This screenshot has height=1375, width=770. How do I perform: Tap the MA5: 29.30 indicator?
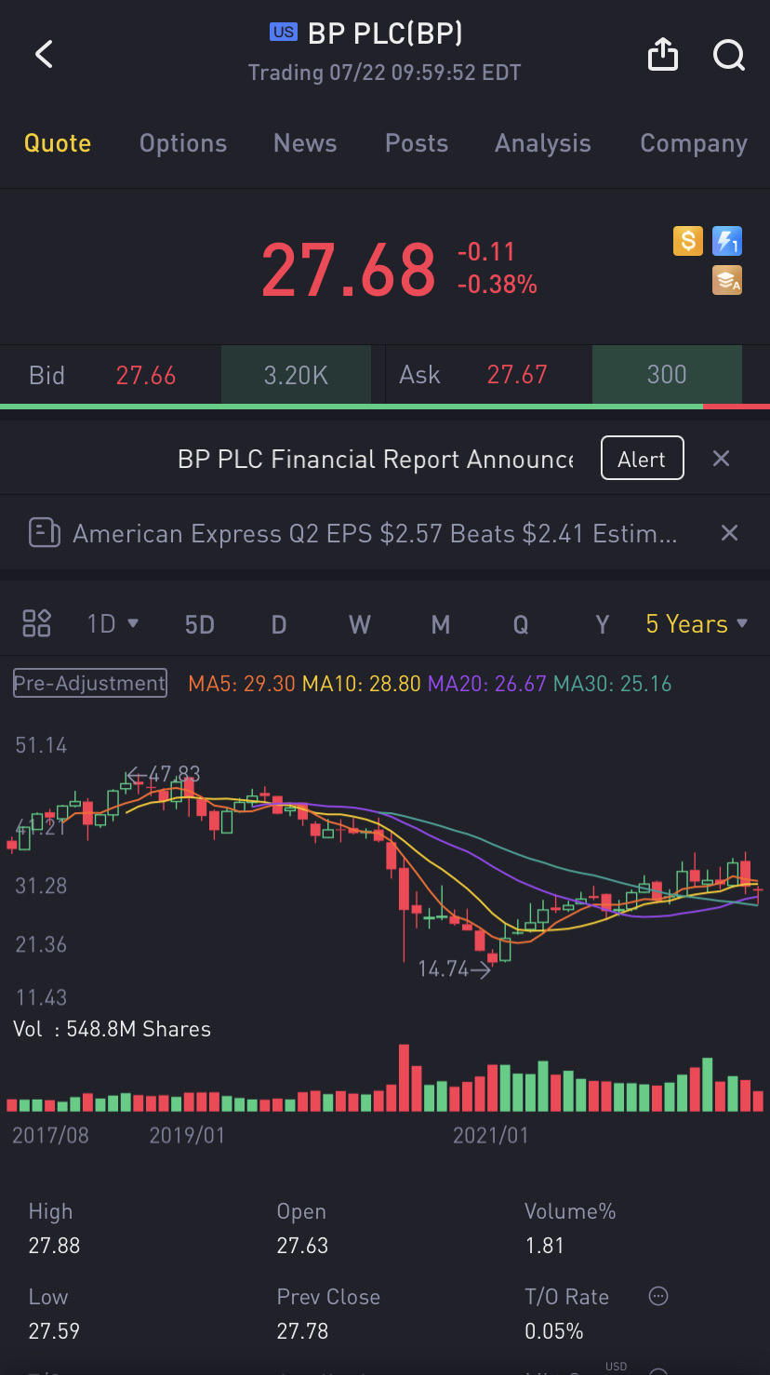click(x=242, y=684)
